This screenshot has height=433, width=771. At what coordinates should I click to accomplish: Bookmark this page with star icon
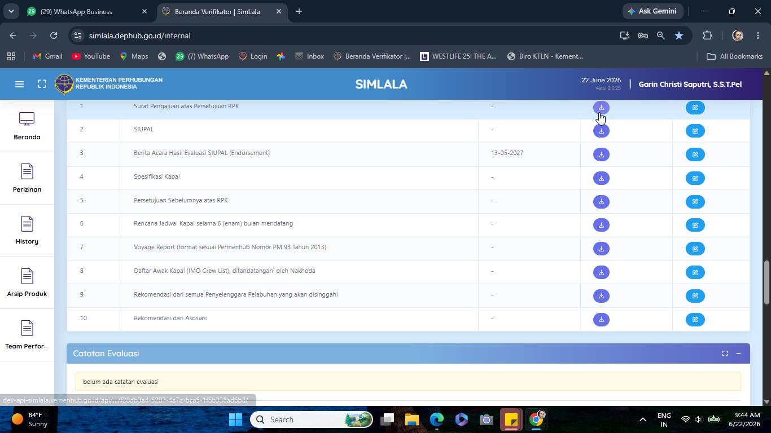679,36
